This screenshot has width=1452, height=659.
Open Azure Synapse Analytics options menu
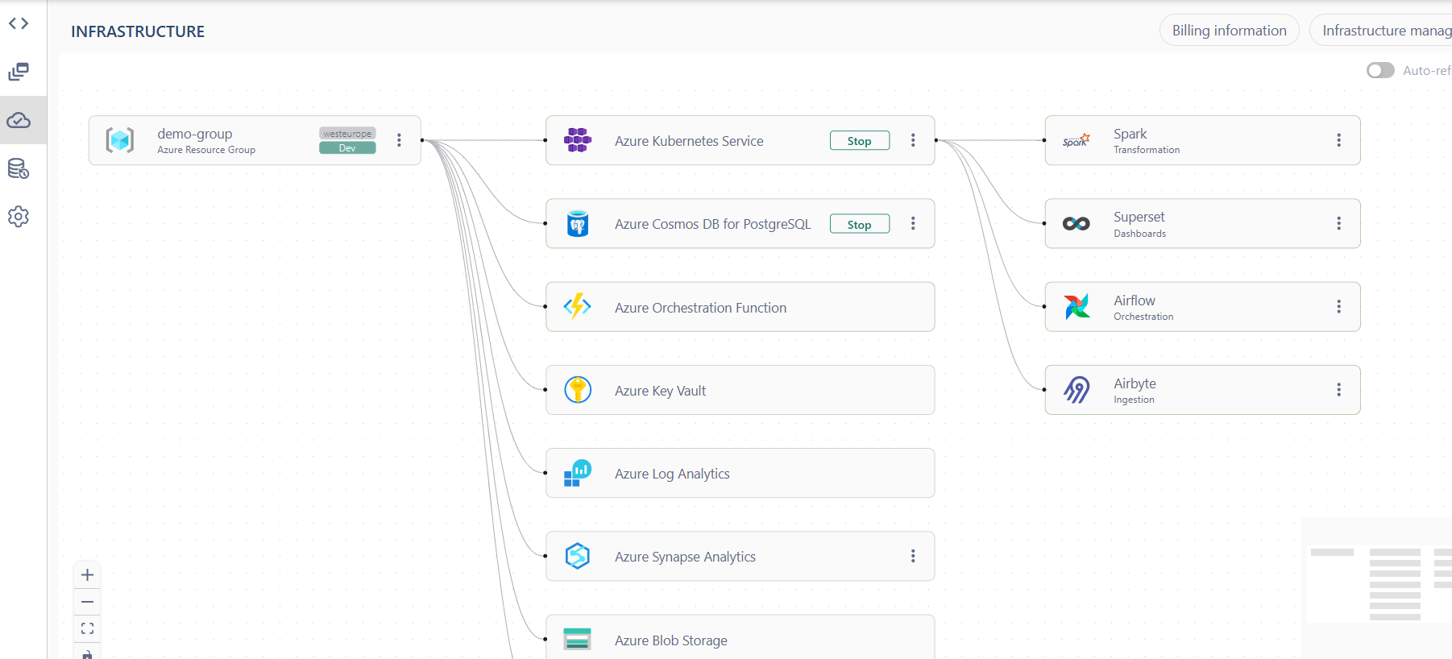(913, 556)
